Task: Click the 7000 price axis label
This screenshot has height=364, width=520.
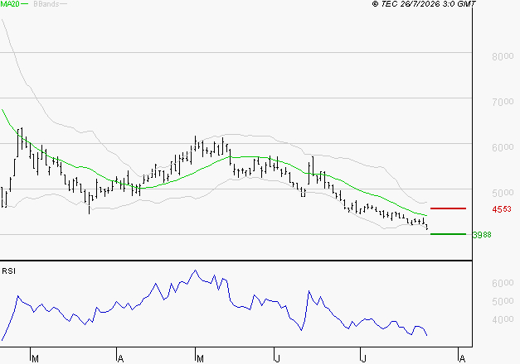Action: click(x=503, y=102)
